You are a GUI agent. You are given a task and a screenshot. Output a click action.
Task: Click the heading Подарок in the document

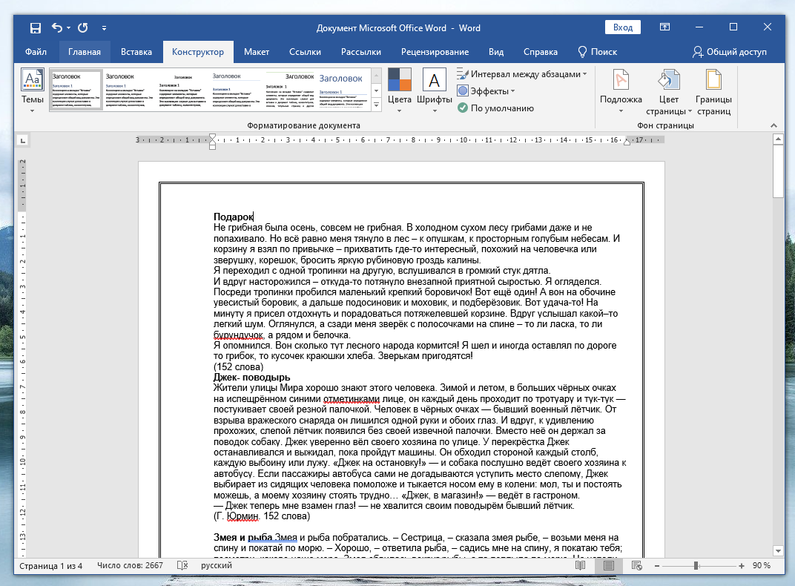(x=233, y=217)
